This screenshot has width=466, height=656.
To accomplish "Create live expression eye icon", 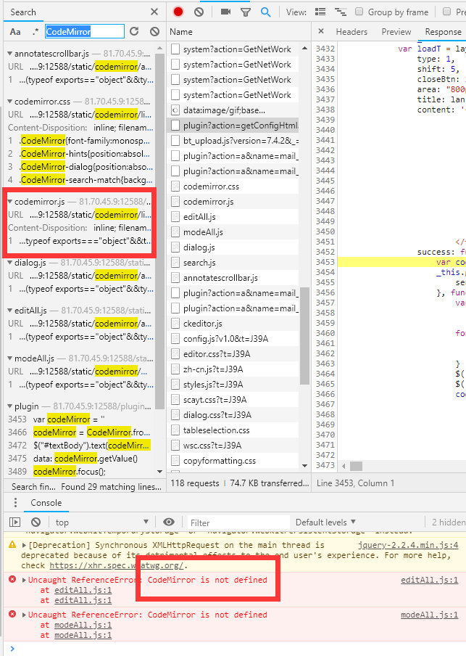I will 169,522.
